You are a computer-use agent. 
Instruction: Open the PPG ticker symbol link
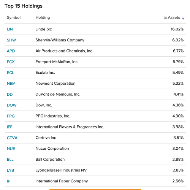coord(11,116)
